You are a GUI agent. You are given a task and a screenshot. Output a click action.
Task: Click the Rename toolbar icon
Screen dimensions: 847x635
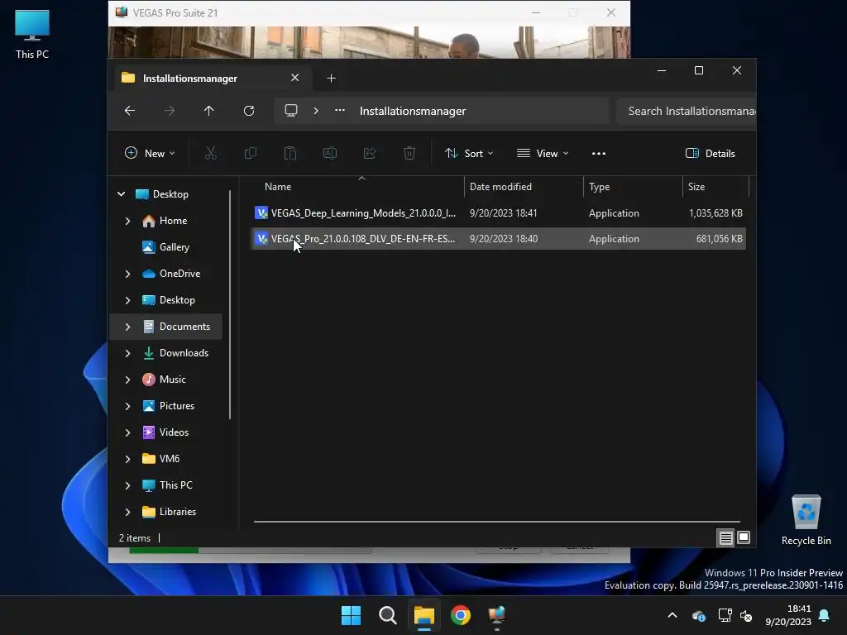(x=330, y=153)
